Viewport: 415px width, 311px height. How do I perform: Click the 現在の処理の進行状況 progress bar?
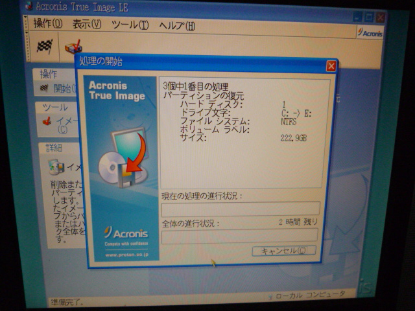(x=241, y=208)
